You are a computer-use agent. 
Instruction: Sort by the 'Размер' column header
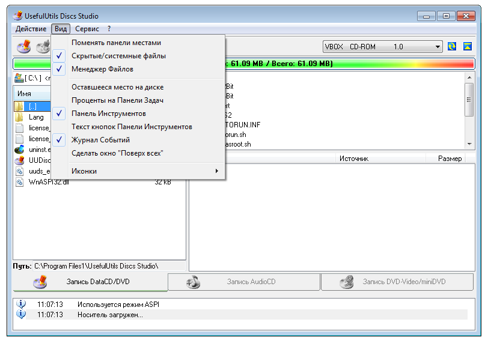click(x=446, y=159)
